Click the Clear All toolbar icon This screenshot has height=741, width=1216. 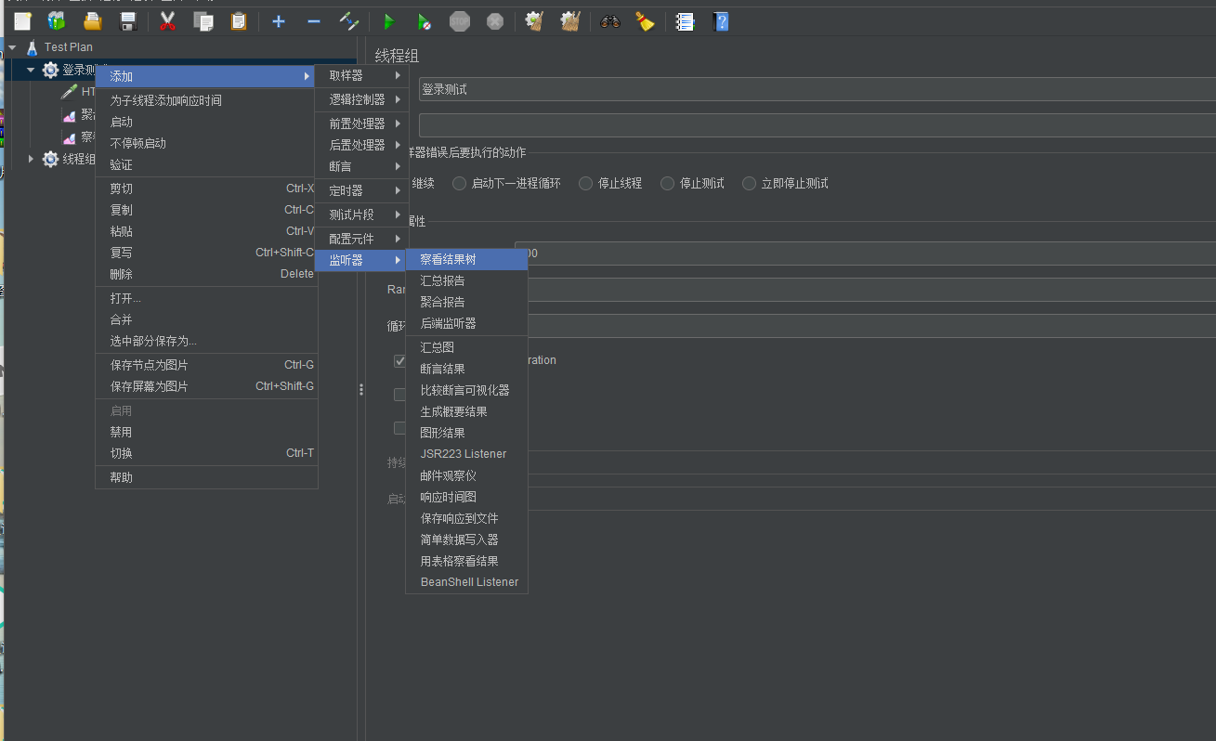click(x=570, y=20)
